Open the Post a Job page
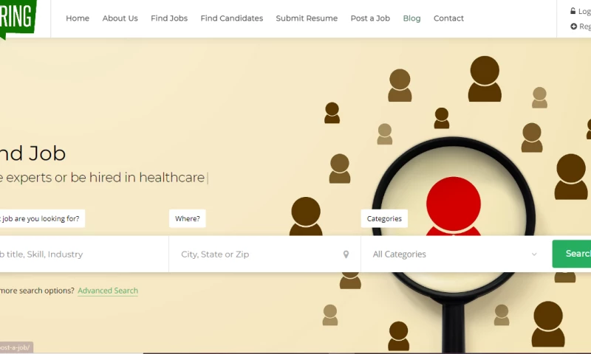This screenshot has width=591, height=354. click(370, 18)
